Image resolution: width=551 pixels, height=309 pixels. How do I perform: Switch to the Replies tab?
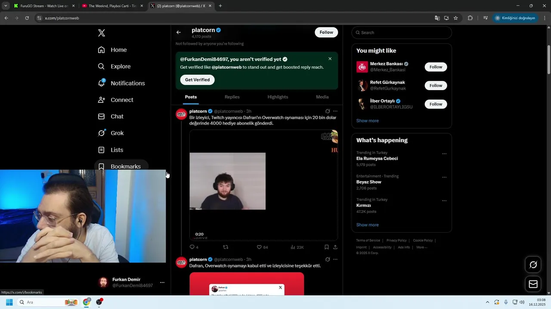tap(232, 97)
